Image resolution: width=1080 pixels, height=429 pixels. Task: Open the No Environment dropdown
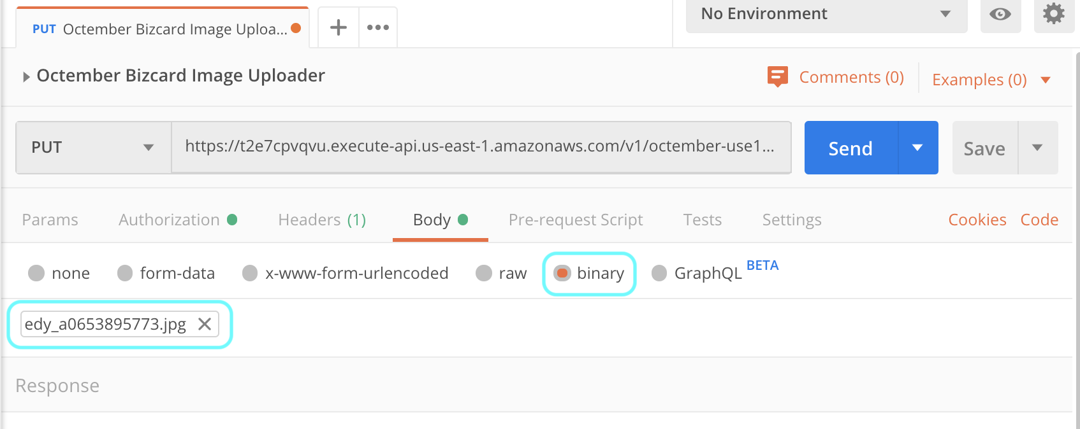(x=826, y=14)
